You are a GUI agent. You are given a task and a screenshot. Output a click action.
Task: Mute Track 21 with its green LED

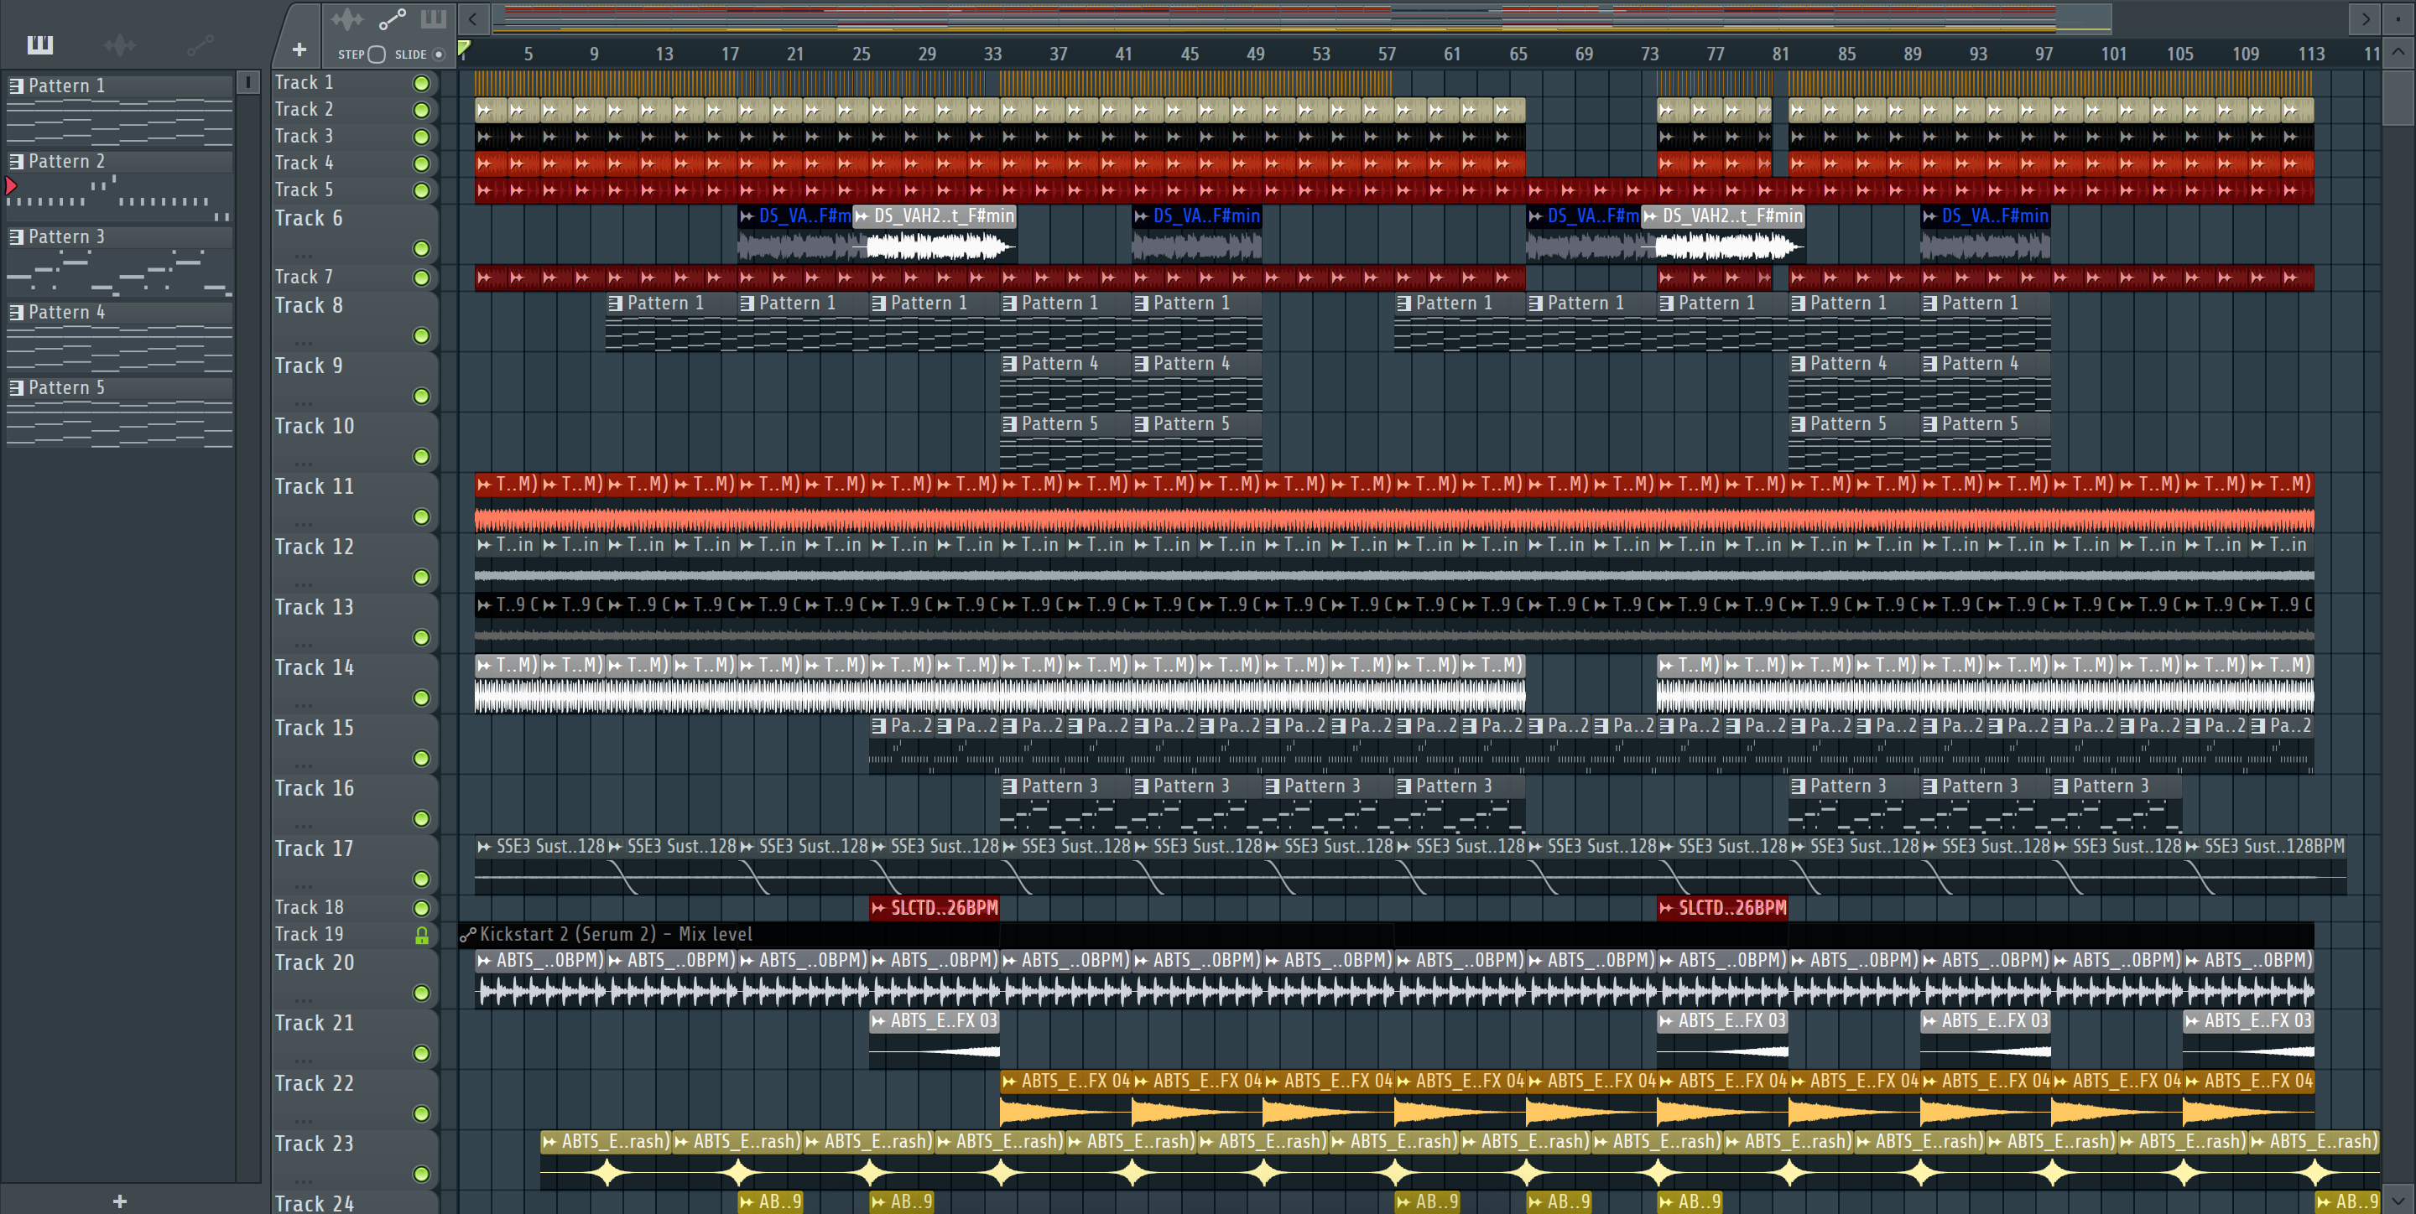click(422, 1054)
